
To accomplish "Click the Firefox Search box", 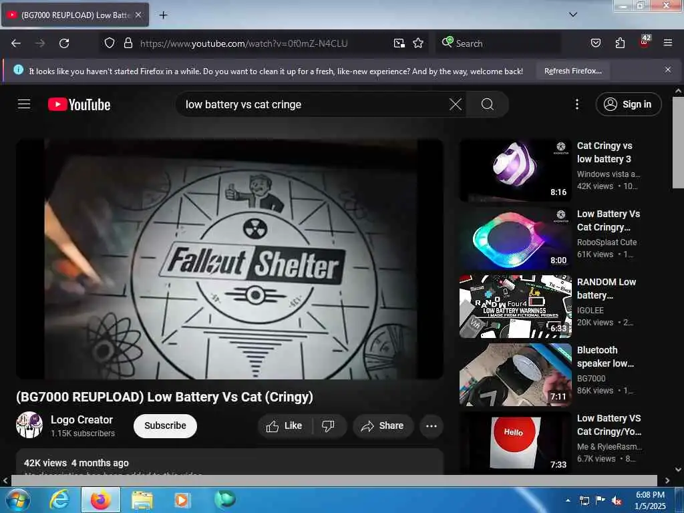I will 498,43.
